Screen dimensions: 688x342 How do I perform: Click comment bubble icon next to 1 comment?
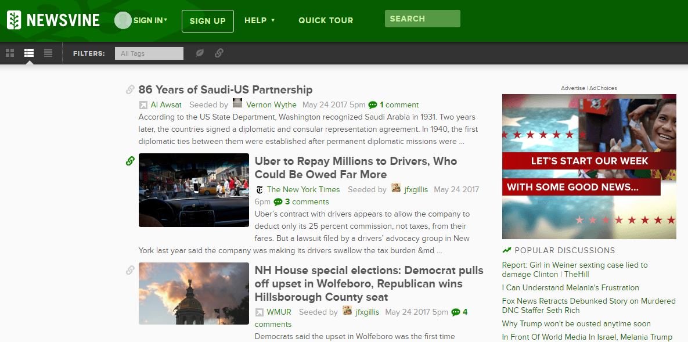(373, 105)
